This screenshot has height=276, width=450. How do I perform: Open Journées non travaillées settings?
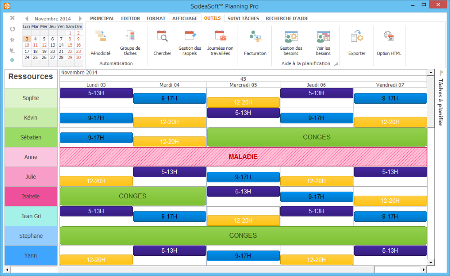[220, 43]
